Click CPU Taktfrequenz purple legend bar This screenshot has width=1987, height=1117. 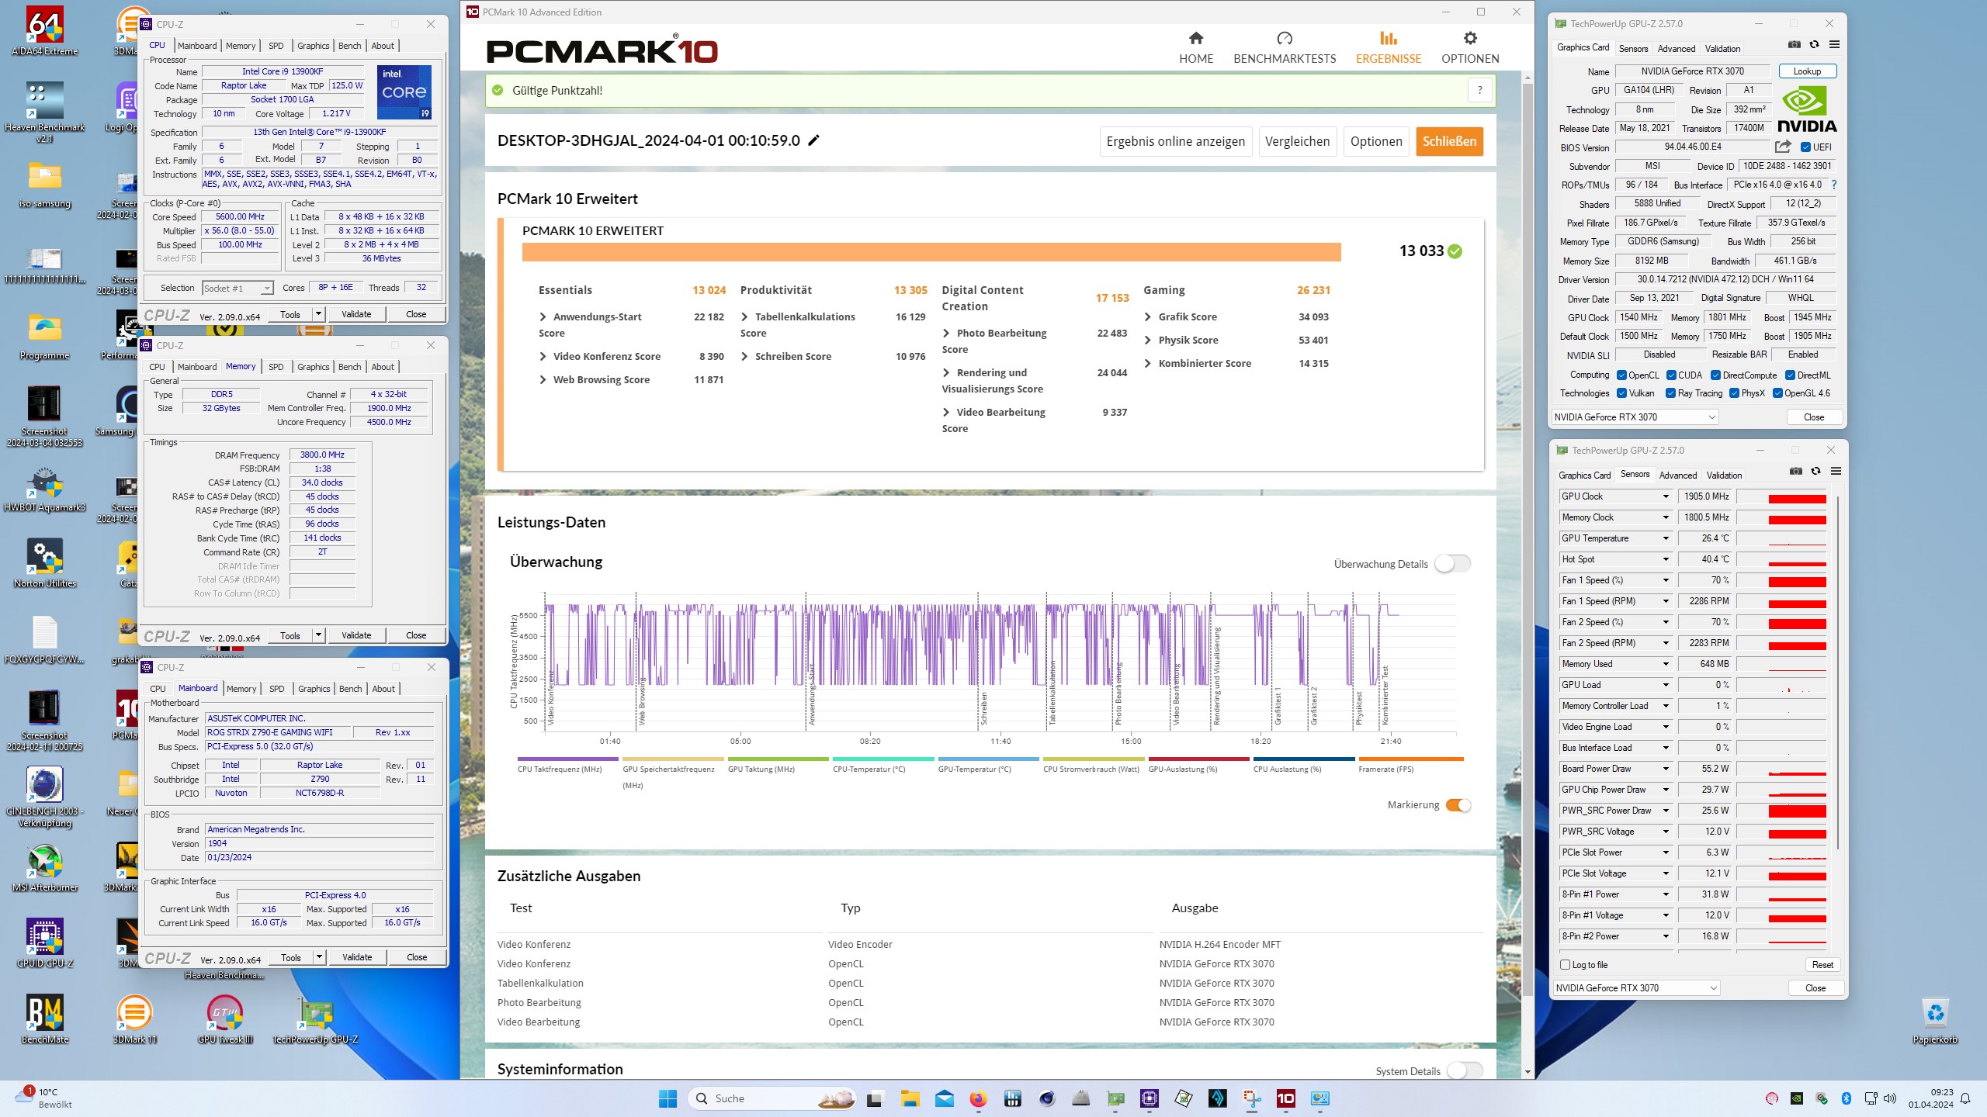click(567, 759)
